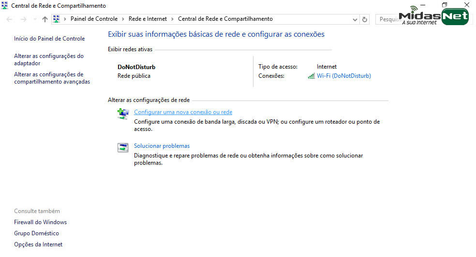Open Configurar uma nova conexão ou rede
The image size is (476, 257).
[183, 112]
